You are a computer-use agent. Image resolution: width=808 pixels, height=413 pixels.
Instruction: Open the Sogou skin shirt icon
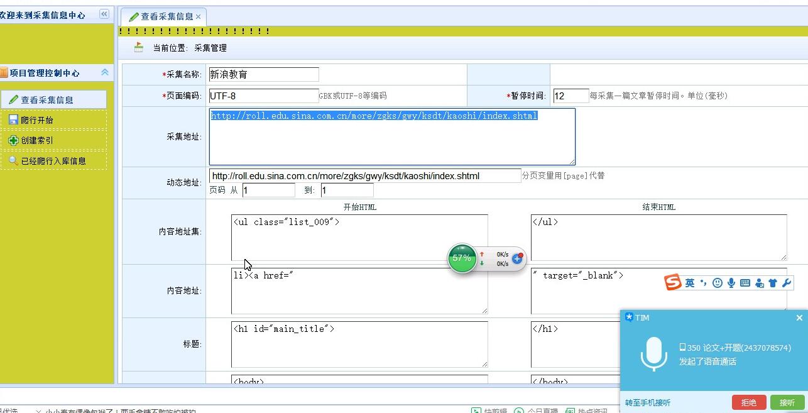[773, 283]
